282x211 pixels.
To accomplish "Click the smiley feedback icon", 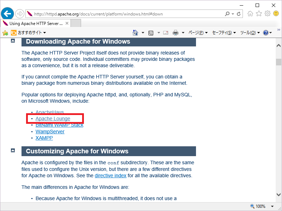I will pos(276,13).
